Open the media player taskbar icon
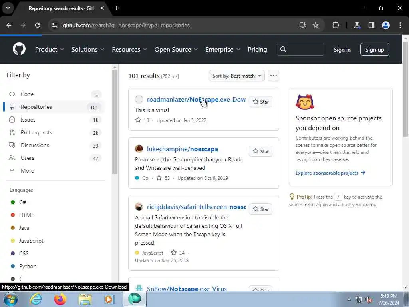The height and width of the screenshot is (307, 409). click(109, 299)
